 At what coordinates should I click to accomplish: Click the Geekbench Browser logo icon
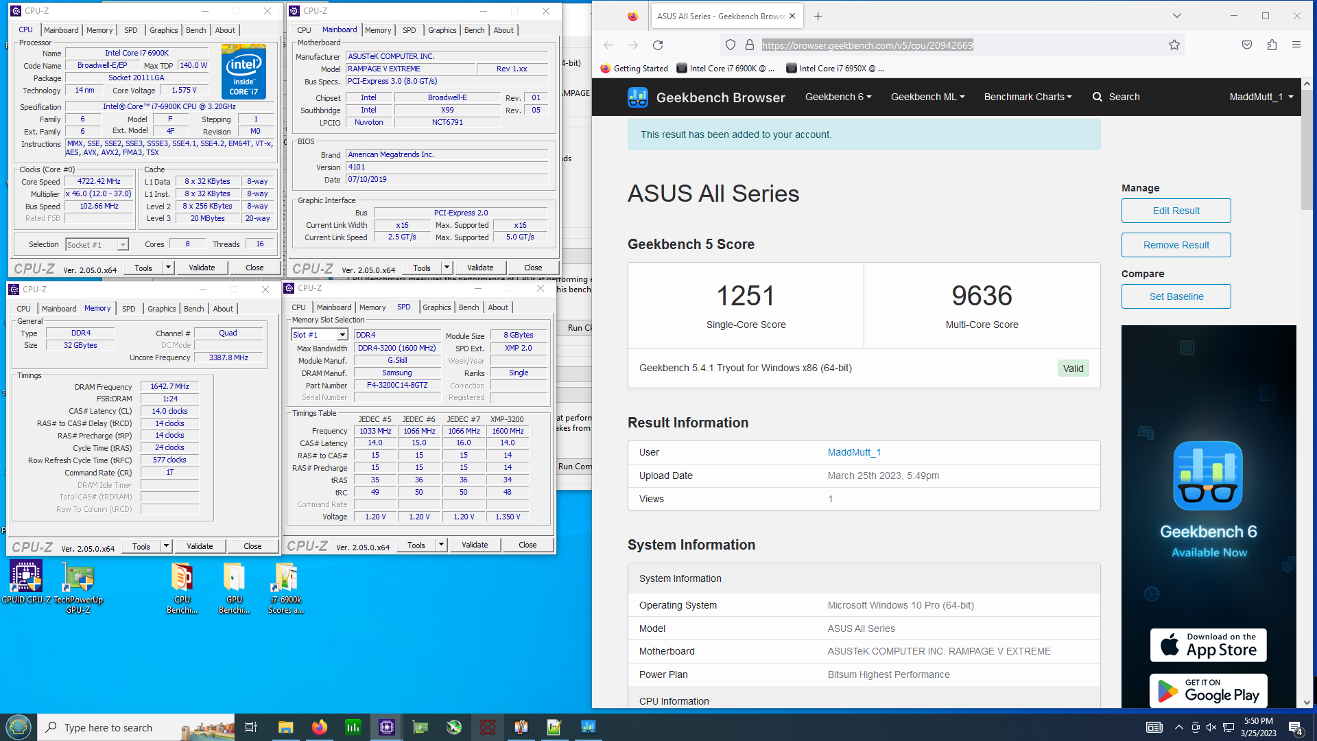[x=637, y=97]
